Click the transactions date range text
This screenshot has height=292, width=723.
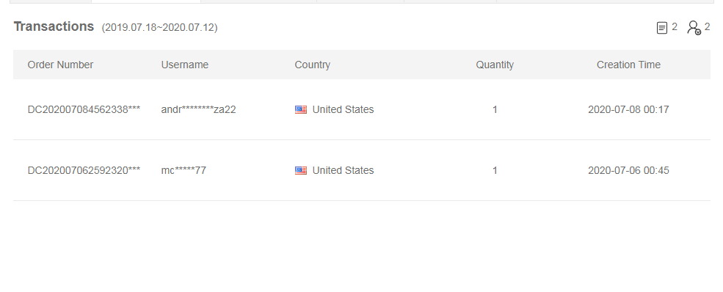pos(159,28)
